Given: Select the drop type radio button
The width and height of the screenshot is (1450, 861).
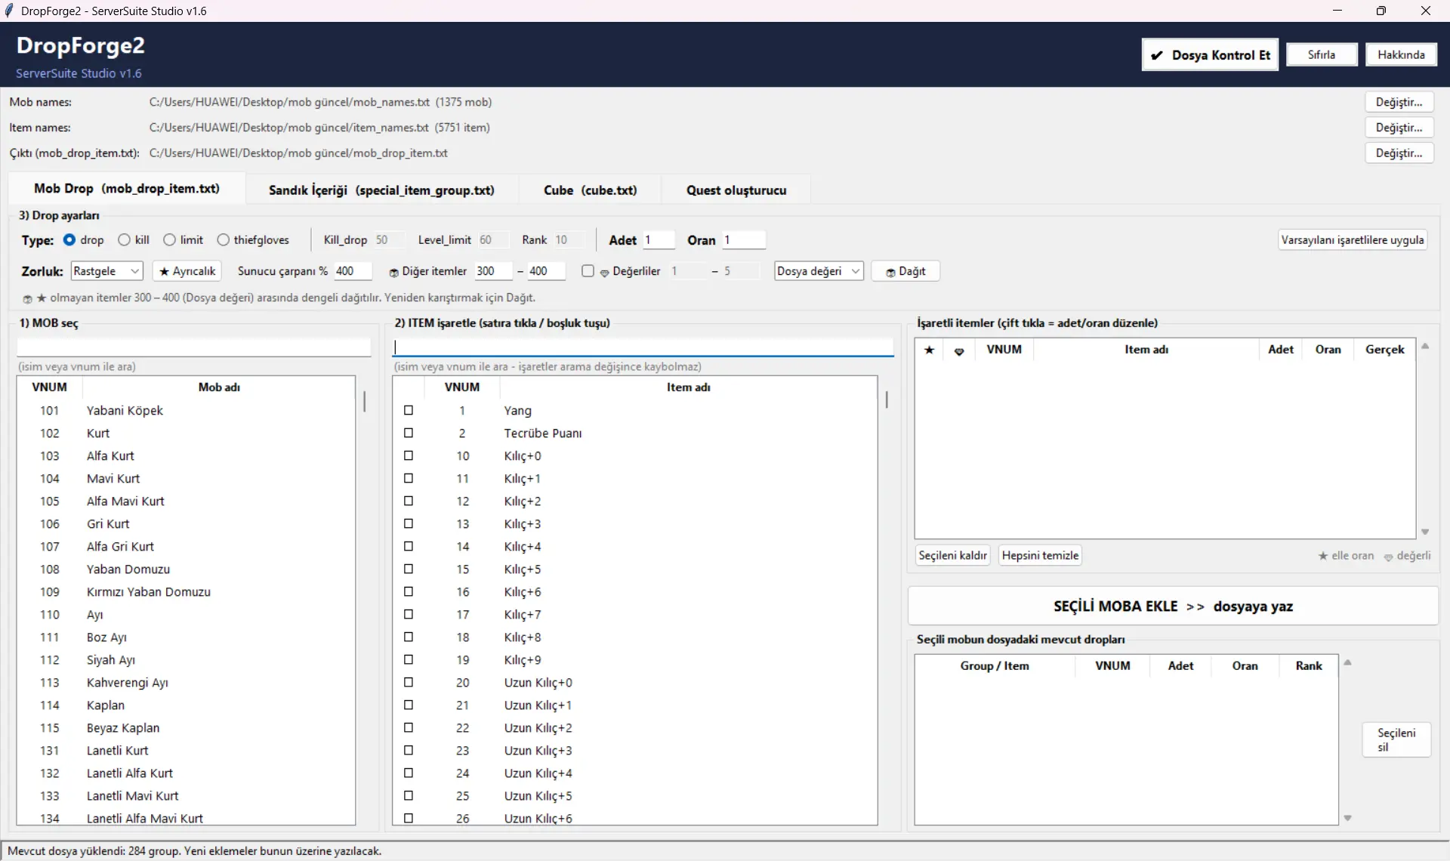Looking at the screenshot, I should [x=69, y=239].
